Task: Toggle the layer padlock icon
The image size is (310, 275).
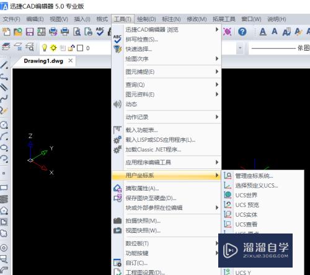Action: [71, 48]
